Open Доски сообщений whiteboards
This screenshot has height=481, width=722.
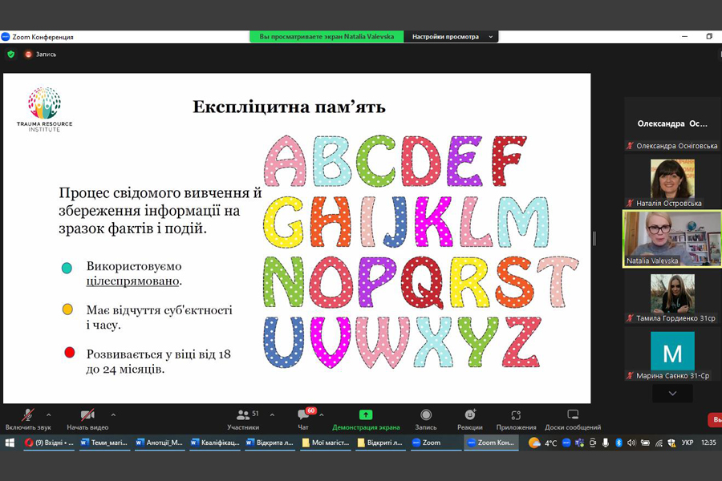coord(573,415)
